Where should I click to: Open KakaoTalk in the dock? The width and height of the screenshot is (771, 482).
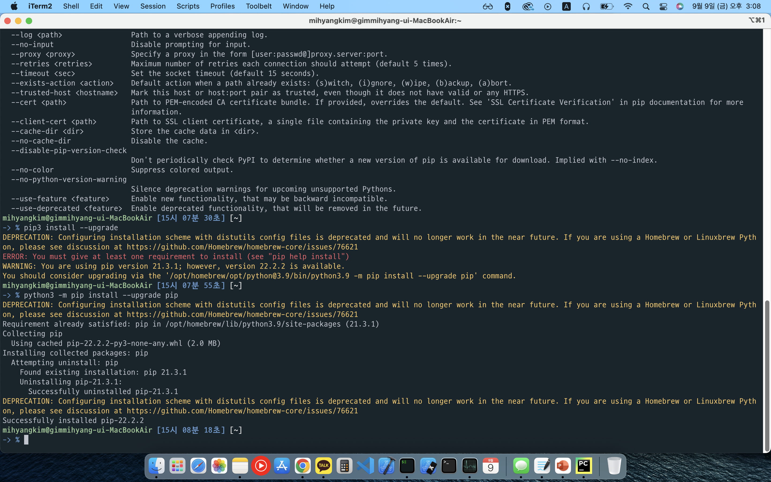pyautogui.click(x=323, y=466)
